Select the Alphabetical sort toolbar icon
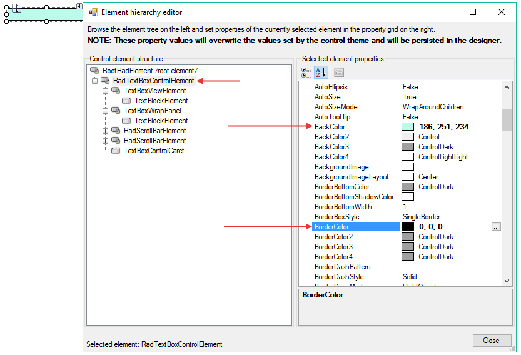 (321, 72)
